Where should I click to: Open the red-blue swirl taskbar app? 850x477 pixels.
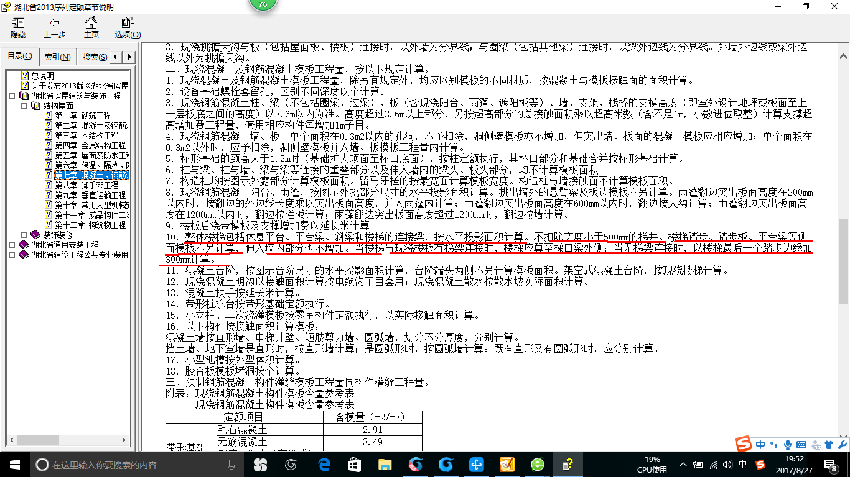415,464
